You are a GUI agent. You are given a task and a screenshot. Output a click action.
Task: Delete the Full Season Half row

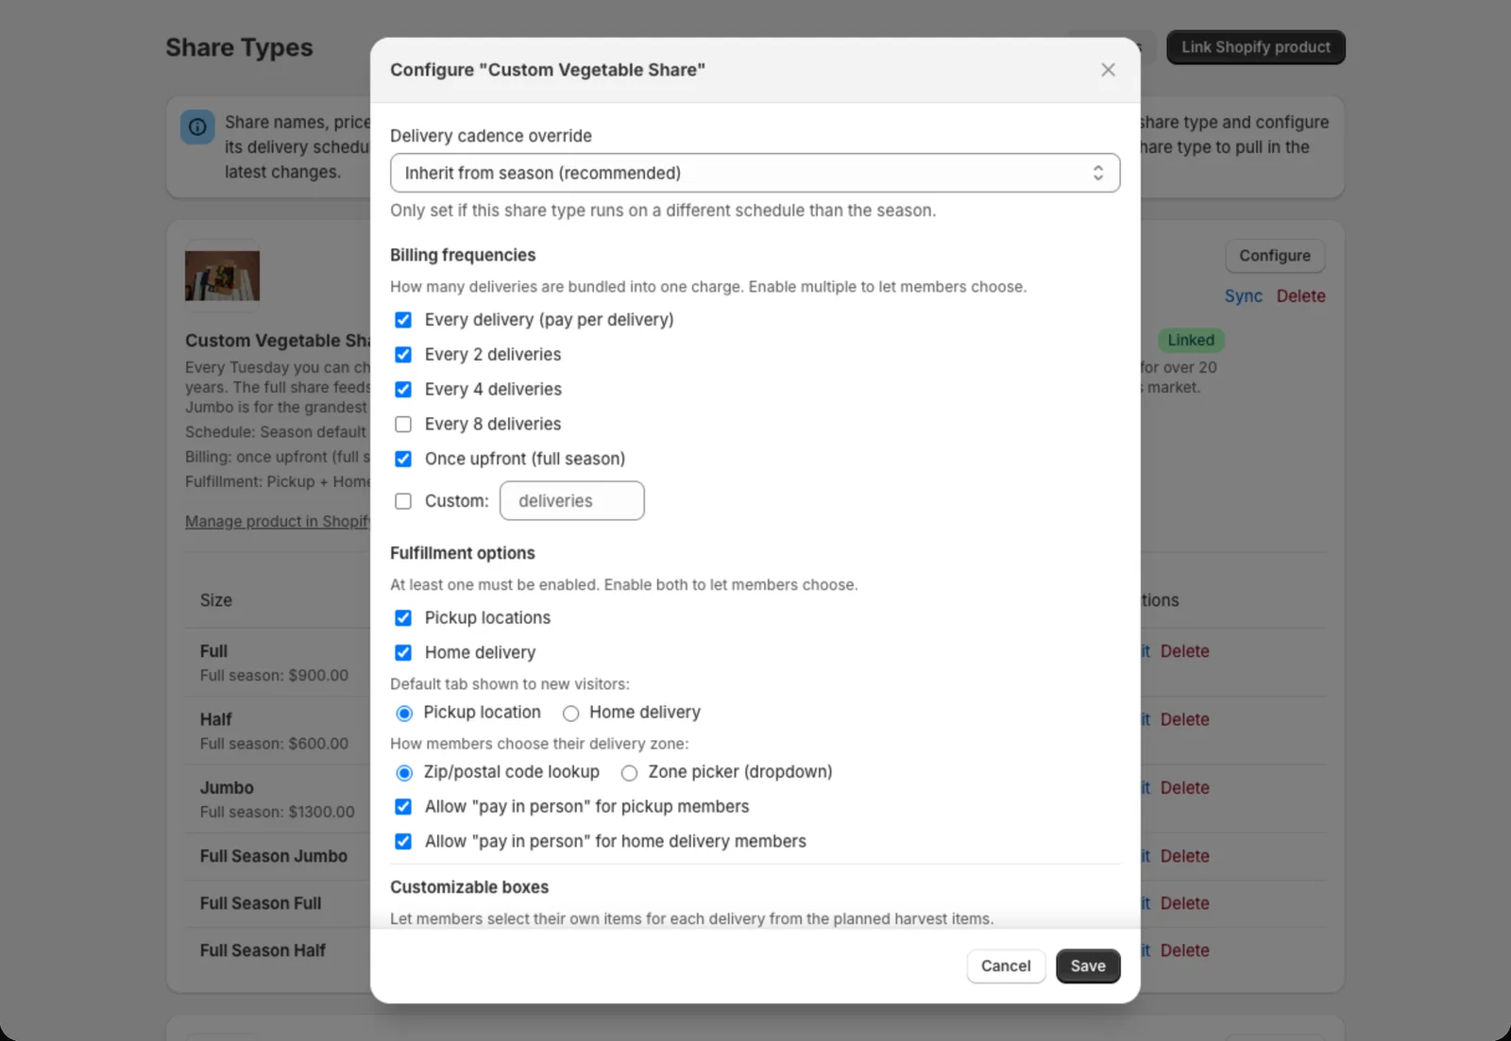[1184, 950]
